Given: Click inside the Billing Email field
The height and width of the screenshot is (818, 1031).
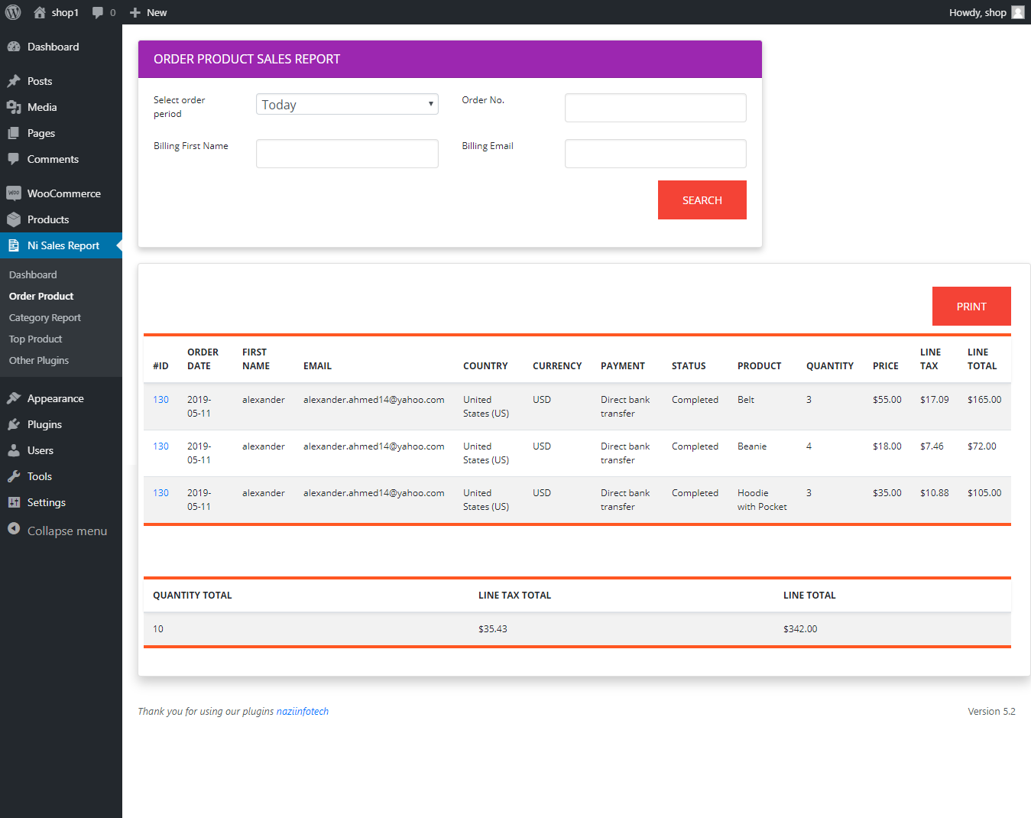Looking at the screenshot, I should [x=655, y=153].
